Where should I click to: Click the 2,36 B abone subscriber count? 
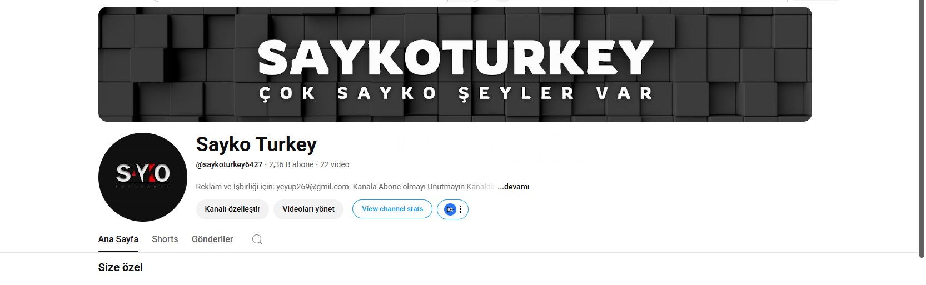(291, 164)
